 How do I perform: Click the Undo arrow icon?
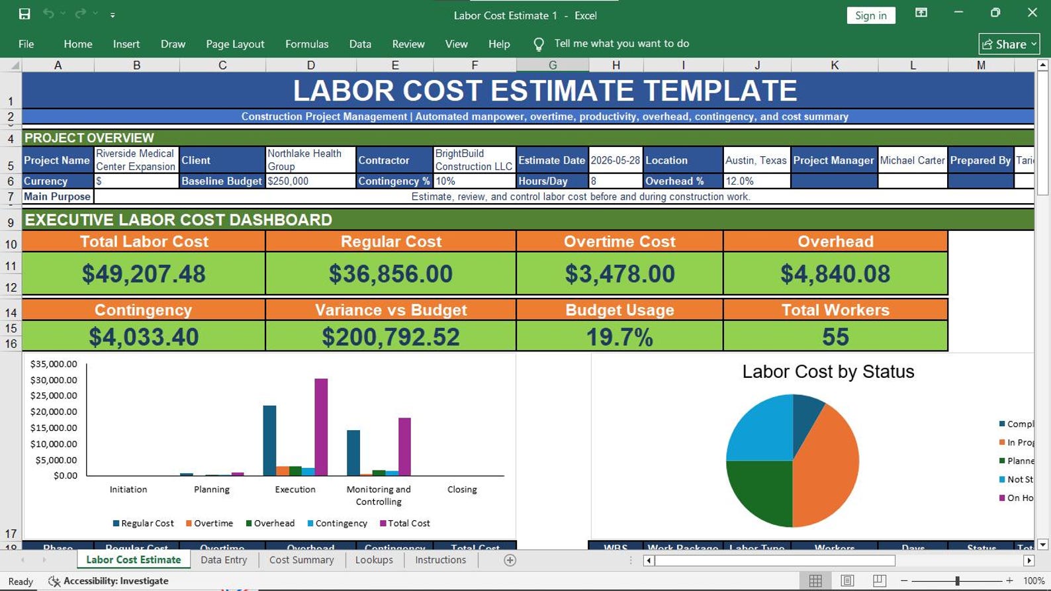[x=48, y=14]
